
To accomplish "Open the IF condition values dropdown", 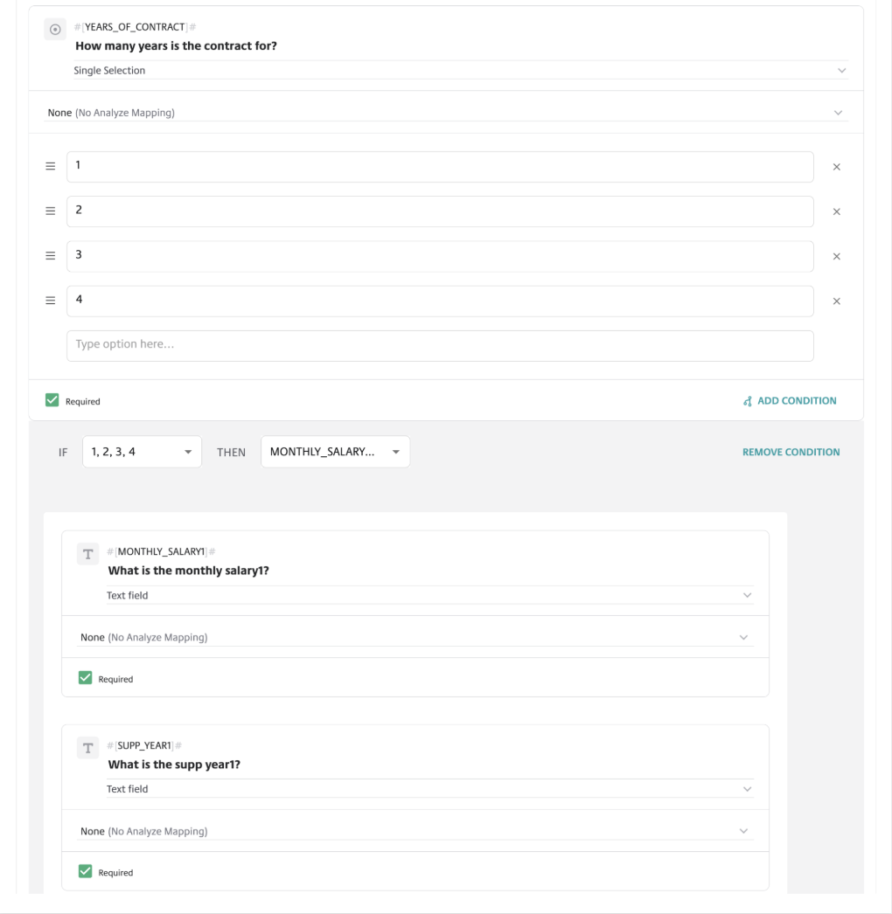I will click(142, 452).
